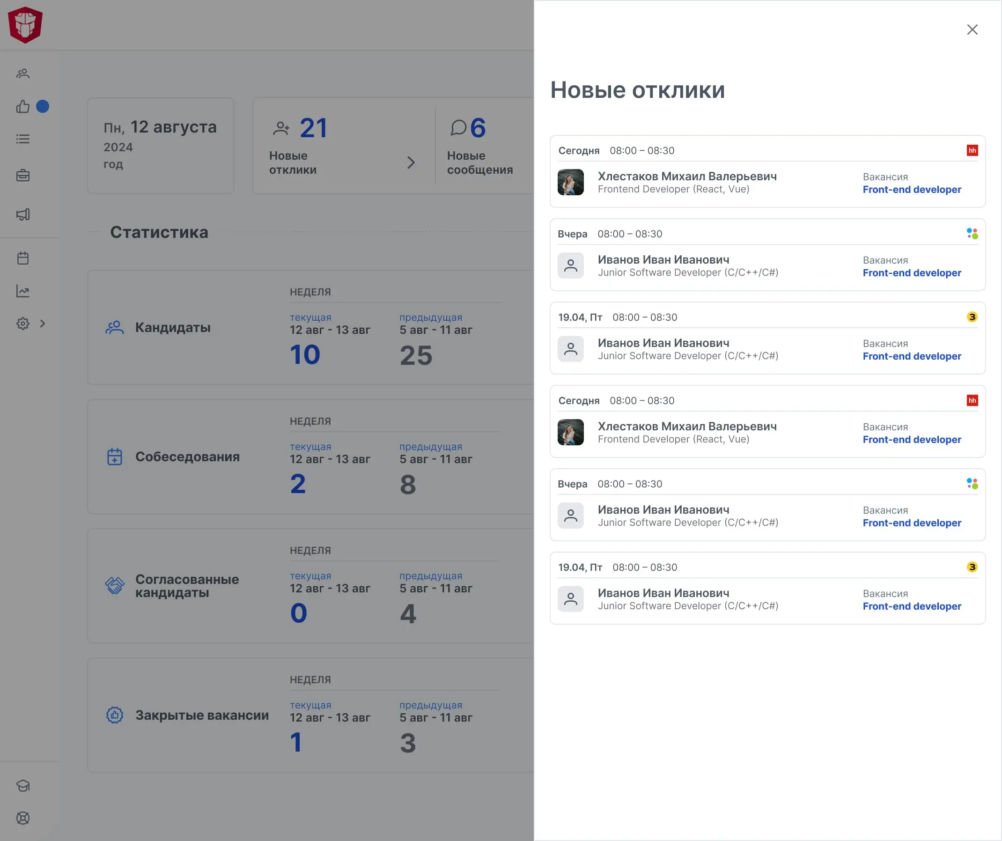This screenshot has height=841, width=1002.
Task: Click the hh source badge in first response
Action: pos(972,150)
